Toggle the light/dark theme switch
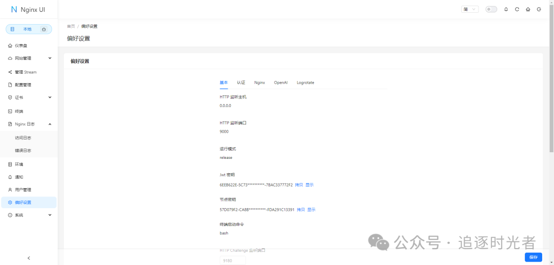Image resolution: width=554 pixels, height=265 pixels. pos(491,10)
